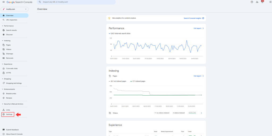Click the Submit feedback icon
This screenshot has height=136, width=272.
(x=4, y=130)
